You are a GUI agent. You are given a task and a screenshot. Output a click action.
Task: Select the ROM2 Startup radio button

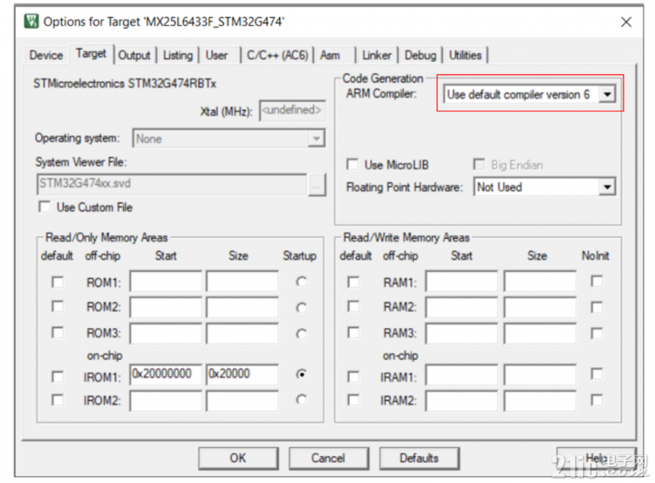[301, 307]
